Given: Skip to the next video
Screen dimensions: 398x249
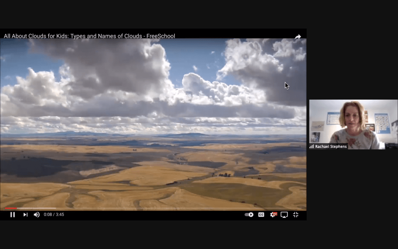Looking at the screenshot, I should [x=25, y=214].
